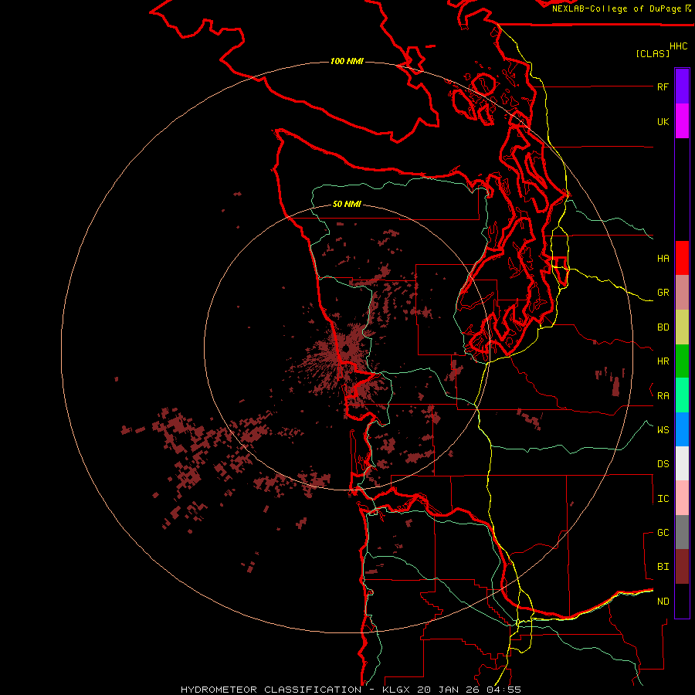Click the blue WS legend swatch
This screenshot has height=695, width=695.
click(x=682, y=429)
